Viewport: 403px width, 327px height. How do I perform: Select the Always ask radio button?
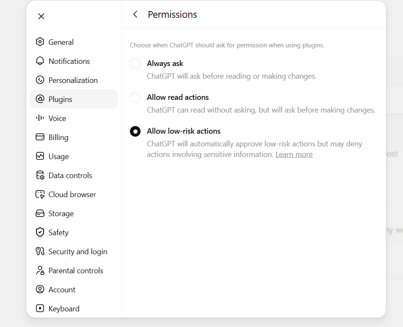135,63
